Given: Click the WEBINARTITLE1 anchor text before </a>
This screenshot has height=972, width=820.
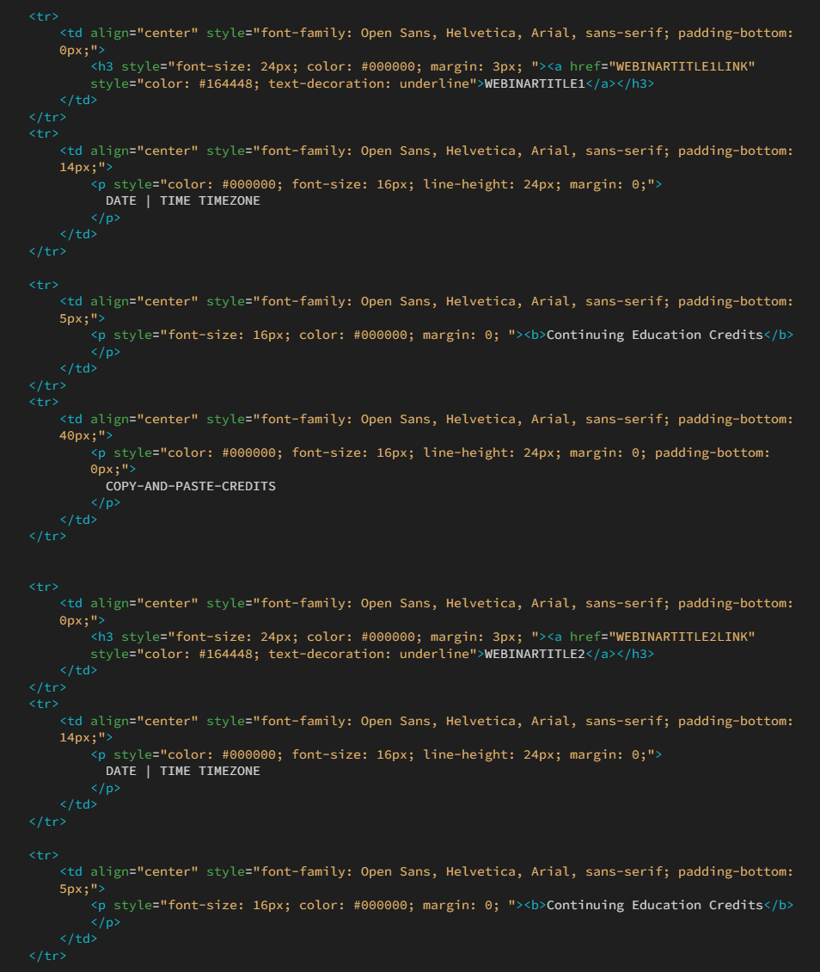Looking at the screenshot, I should [535, 83].
